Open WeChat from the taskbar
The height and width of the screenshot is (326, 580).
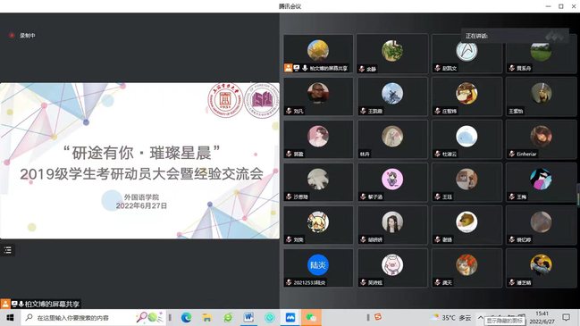click(311, 317)
